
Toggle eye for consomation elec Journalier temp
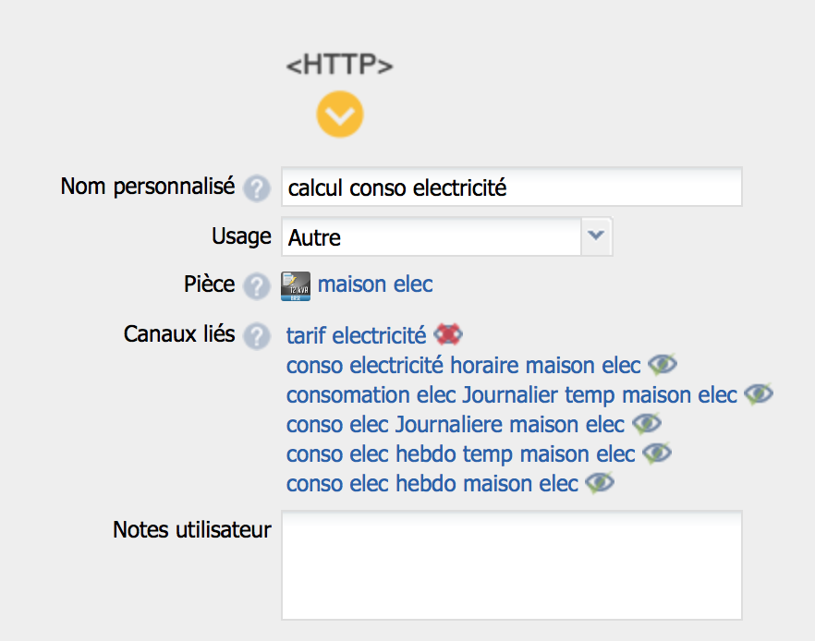759,393
